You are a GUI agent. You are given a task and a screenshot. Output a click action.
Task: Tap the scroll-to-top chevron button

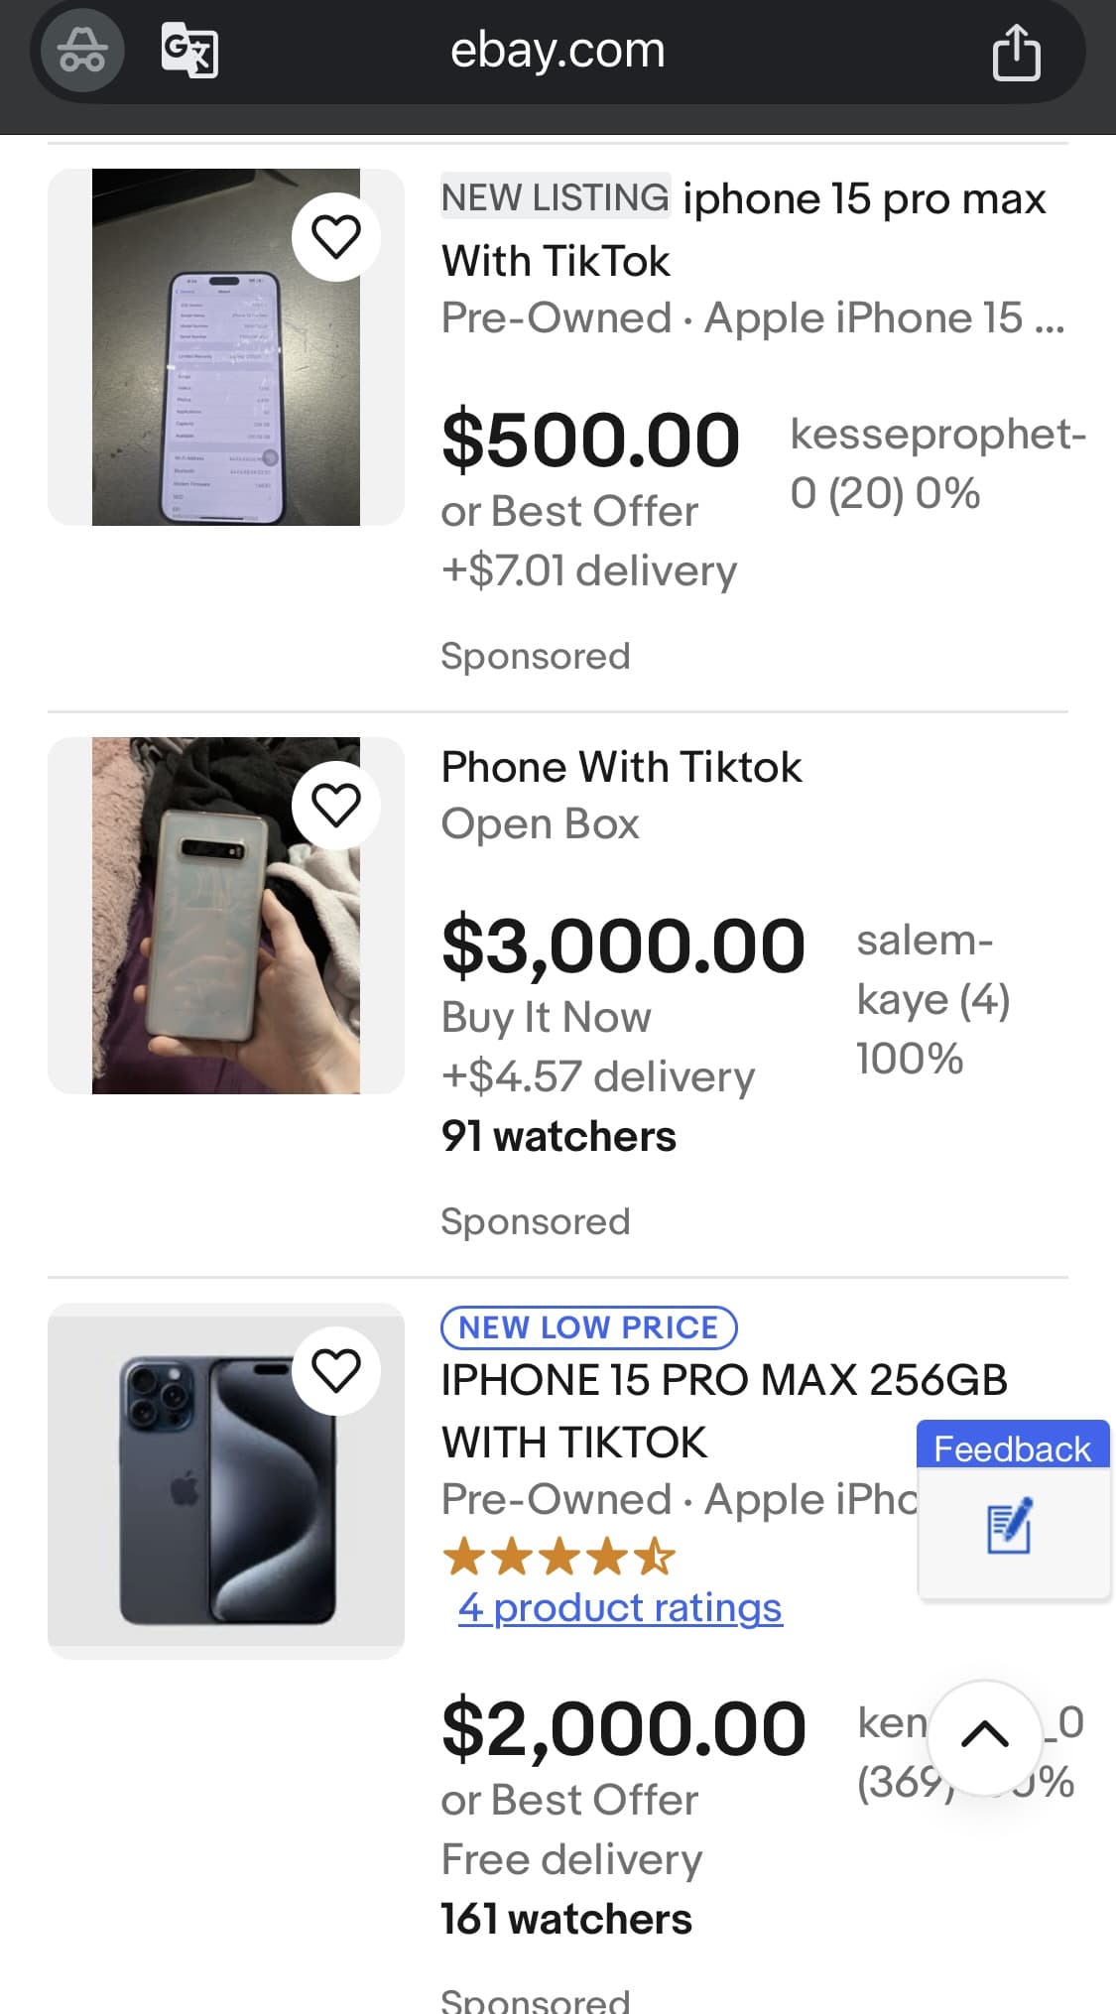(x=985, y=1736)
